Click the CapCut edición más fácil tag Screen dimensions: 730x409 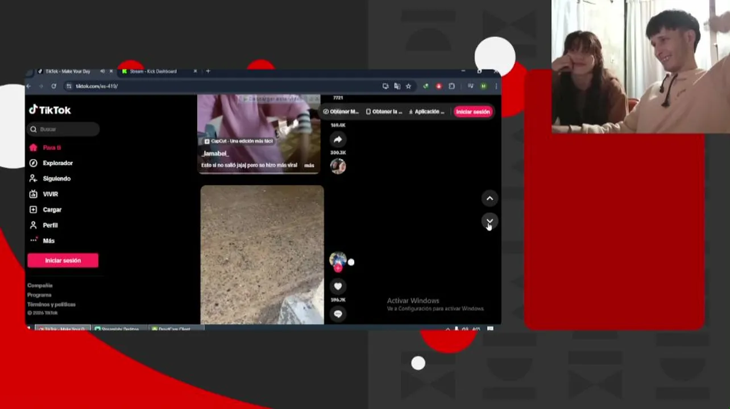pyautogui.click(x=238, y=141)
